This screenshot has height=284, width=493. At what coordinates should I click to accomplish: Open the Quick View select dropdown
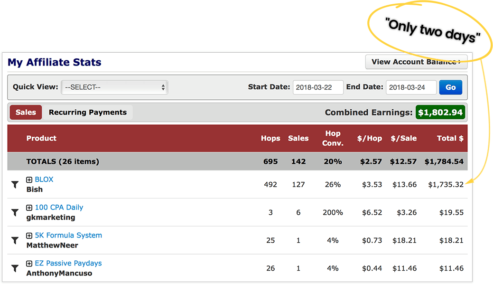pyautogui.click(x=115, y=87)
